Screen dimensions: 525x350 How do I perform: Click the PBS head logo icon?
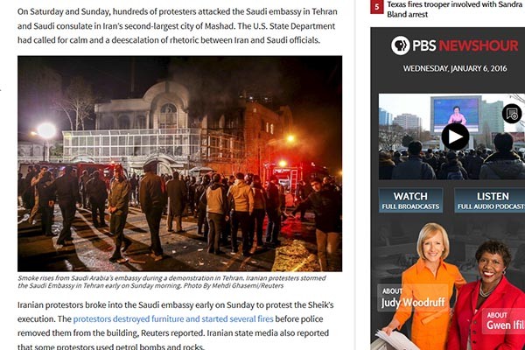click(401, 45)
